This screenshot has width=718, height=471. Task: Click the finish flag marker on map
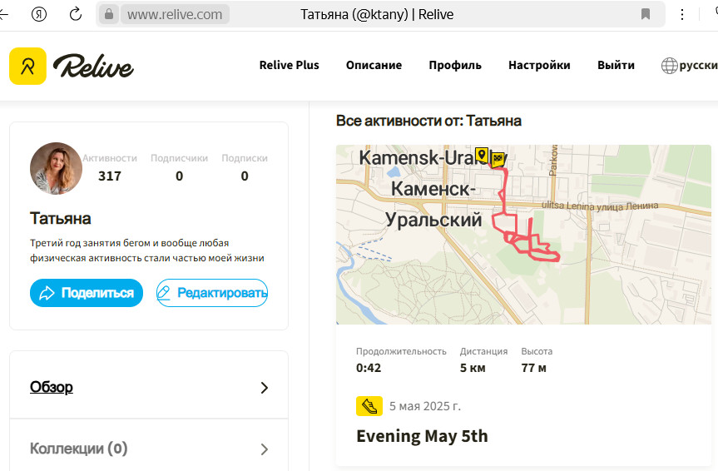[498, 160]
